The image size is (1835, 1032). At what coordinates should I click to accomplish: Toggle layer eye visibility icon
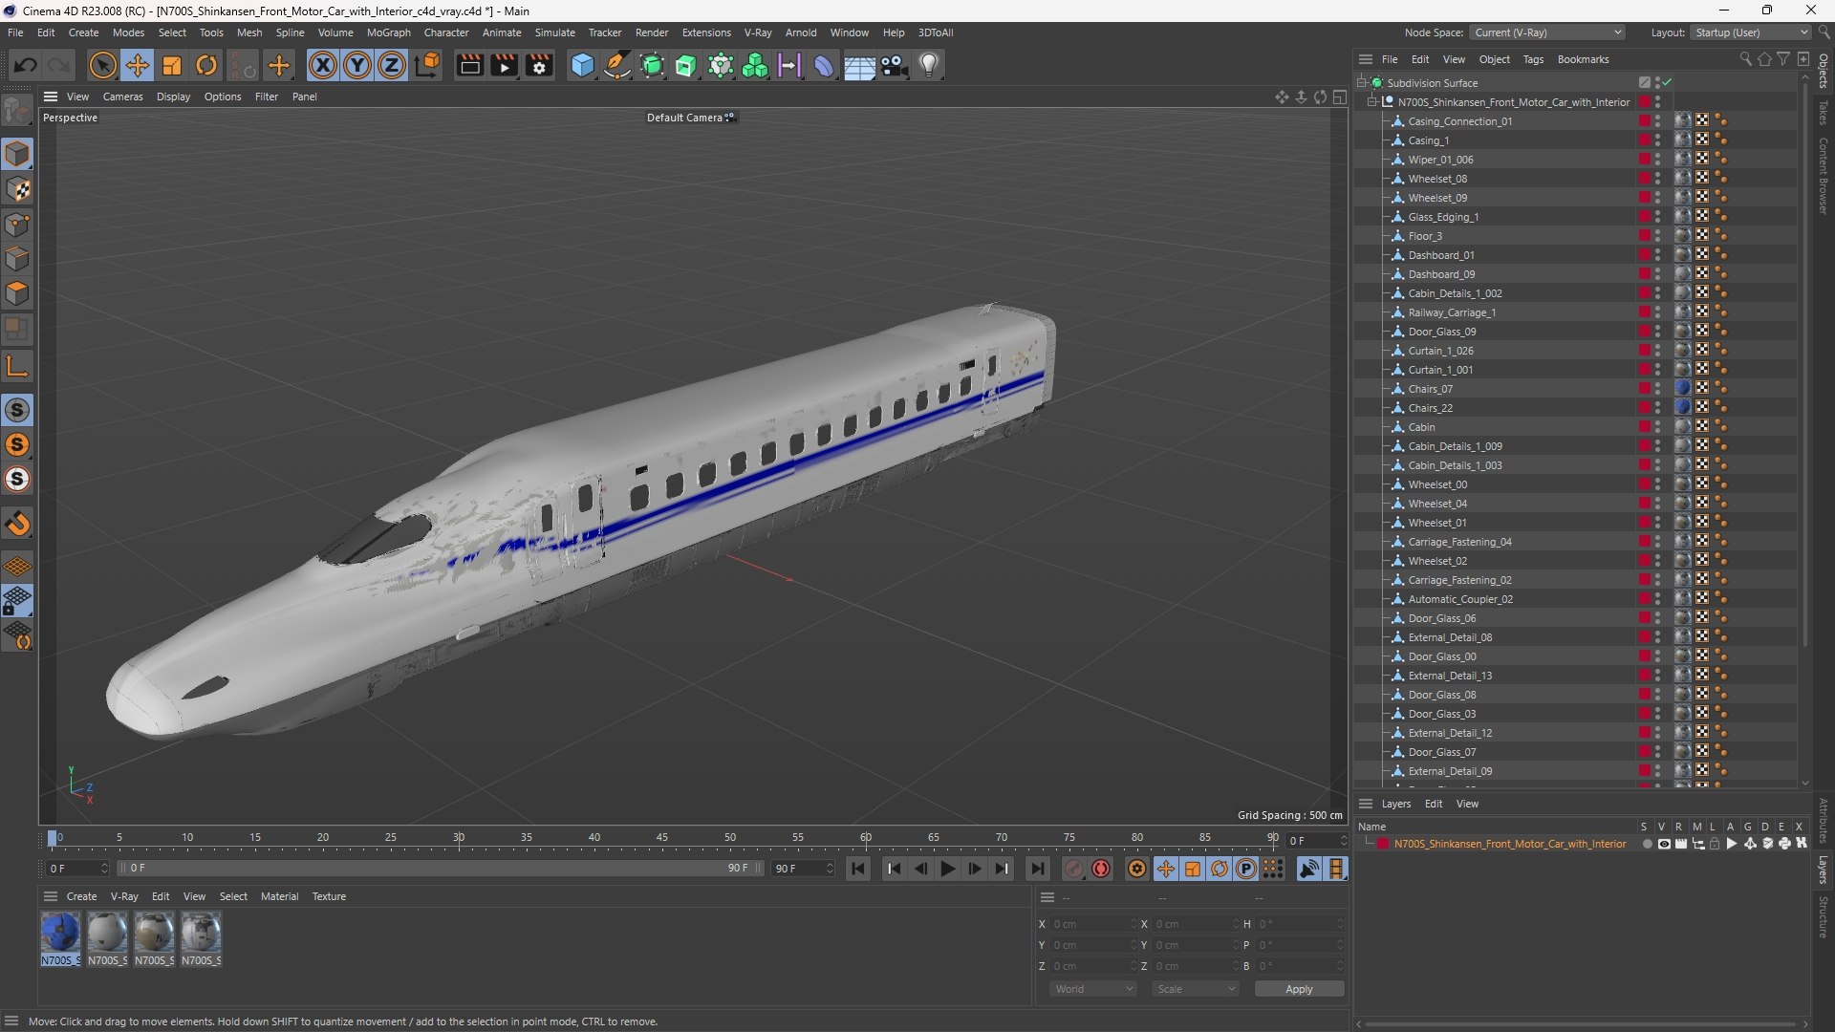click(x=1664, y=844)
